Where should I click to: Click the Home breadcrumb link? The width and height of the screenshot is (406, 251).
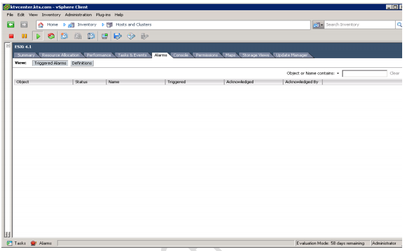pos(53,24)
